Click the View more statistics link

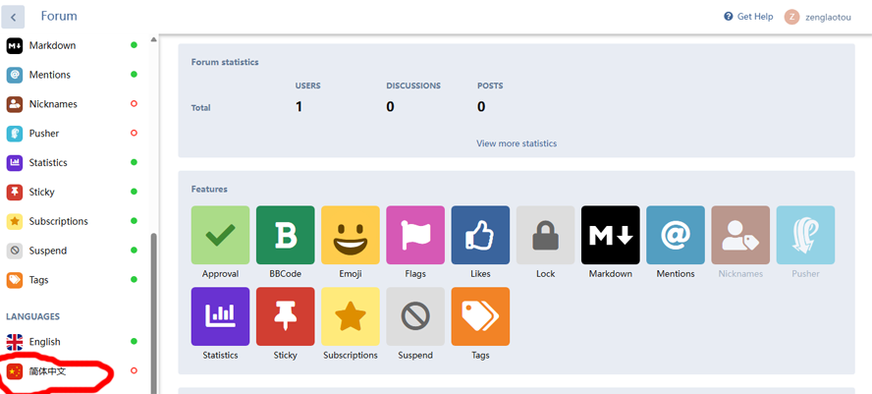(517, 143)
